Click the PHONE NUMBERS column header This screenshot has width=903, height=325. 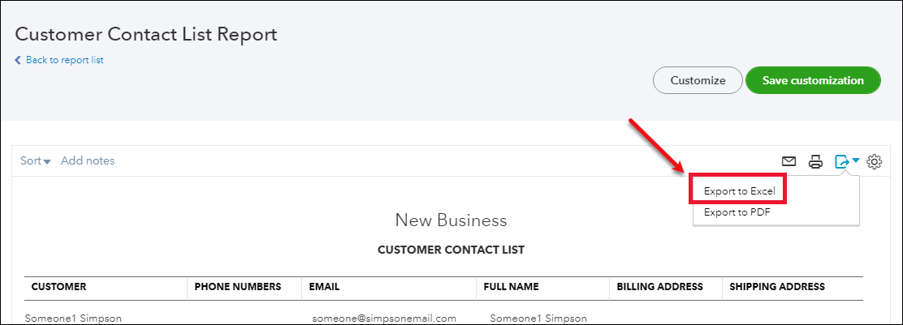pyautogui.click(x=238, y=286)
